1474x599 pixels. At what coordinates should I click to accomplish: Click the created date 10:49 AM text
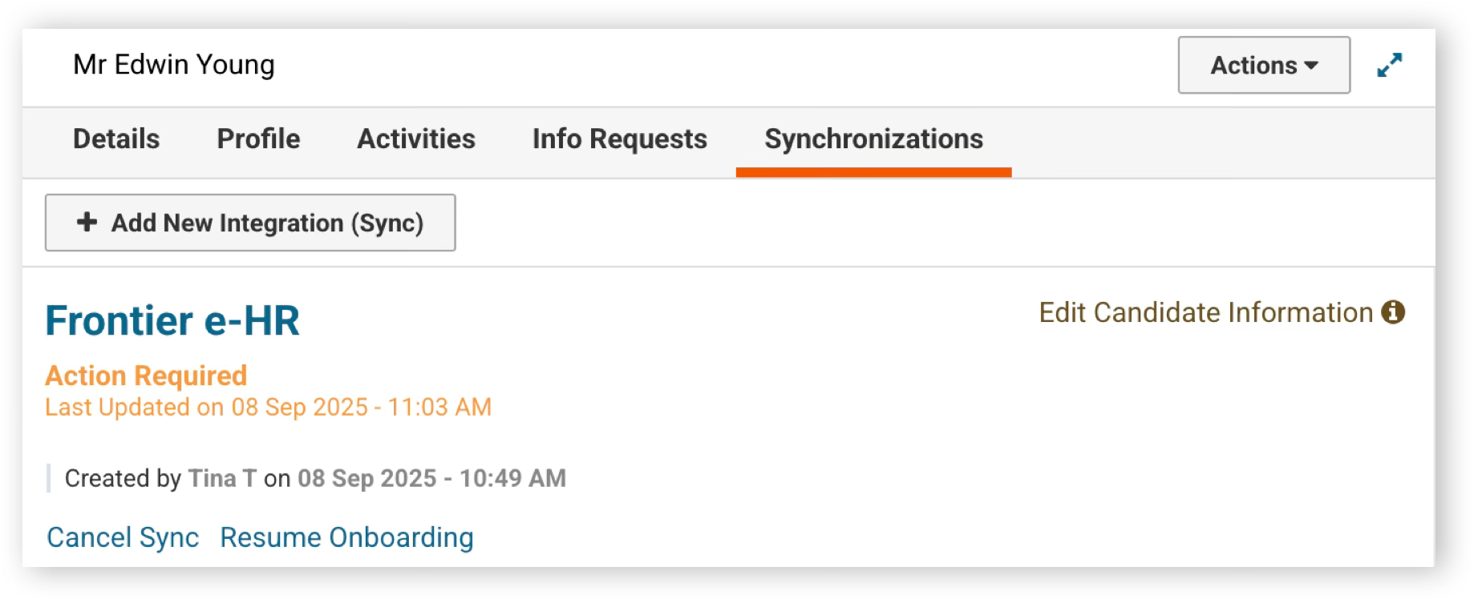[512, 478]
